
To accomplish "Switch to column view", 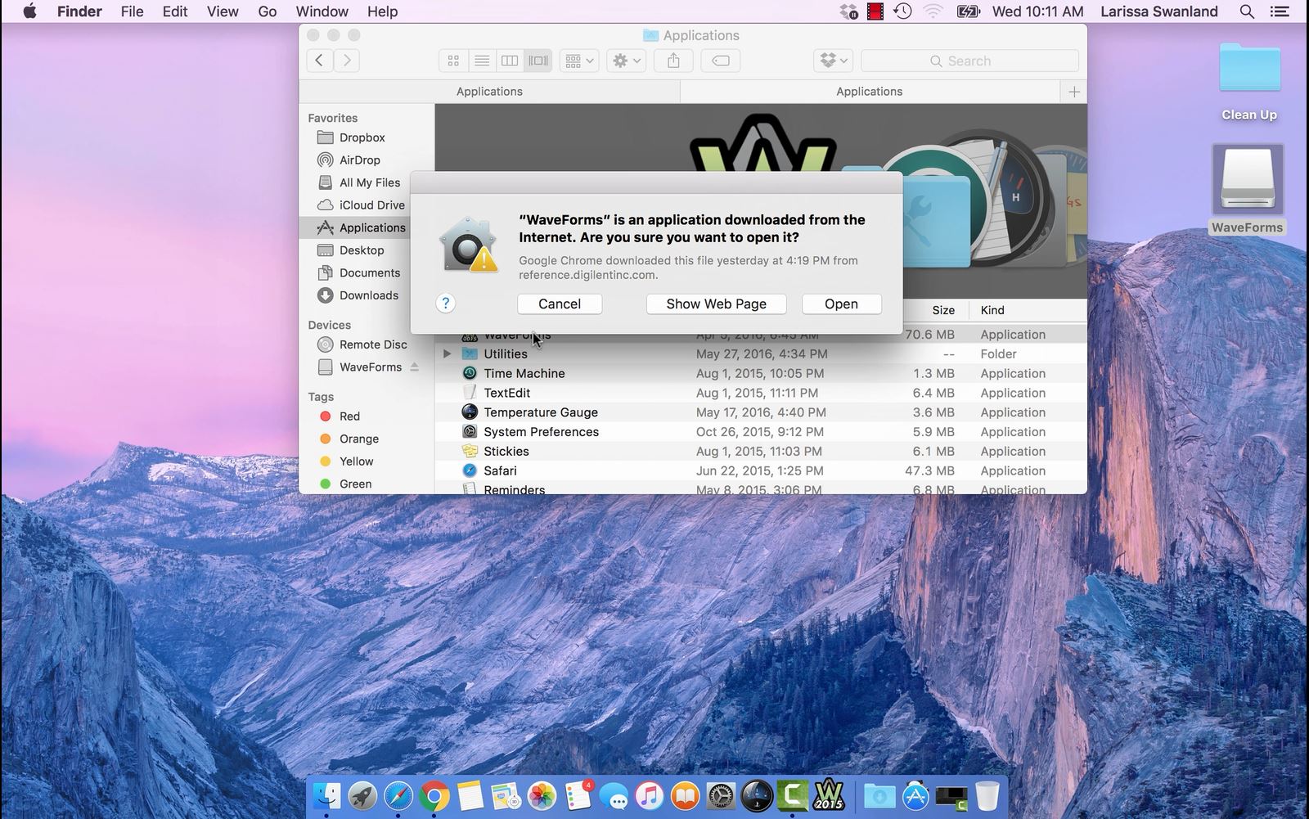I will tap(510, 61).
